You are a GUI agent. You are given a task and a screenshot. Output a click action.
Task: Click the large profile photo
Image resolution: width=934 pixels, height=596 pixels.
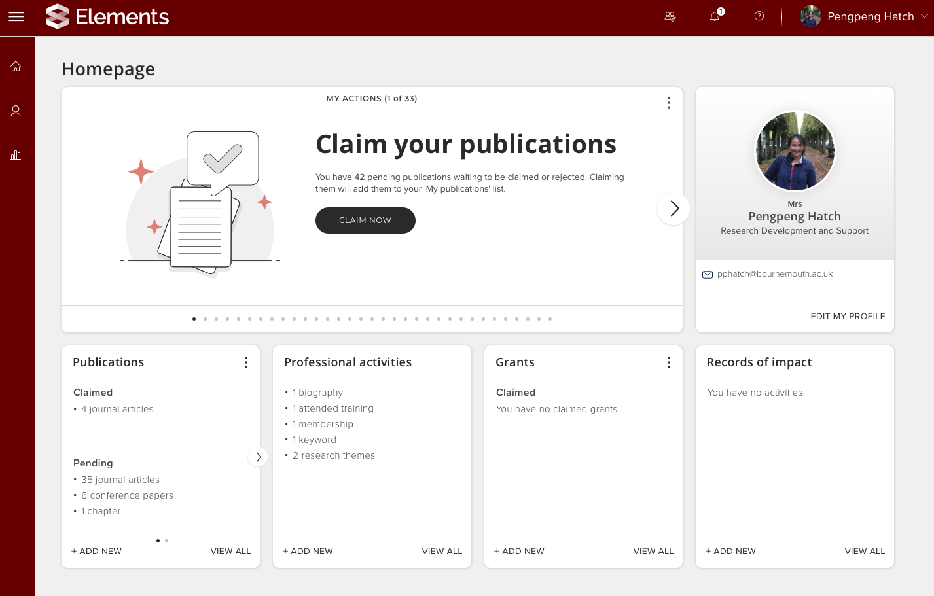(x=795, y=151)
